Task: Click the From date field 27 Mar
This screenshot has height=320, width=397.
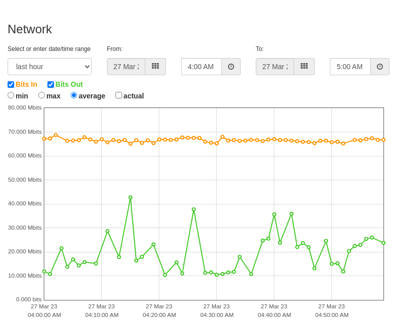Action: [126, 67]
